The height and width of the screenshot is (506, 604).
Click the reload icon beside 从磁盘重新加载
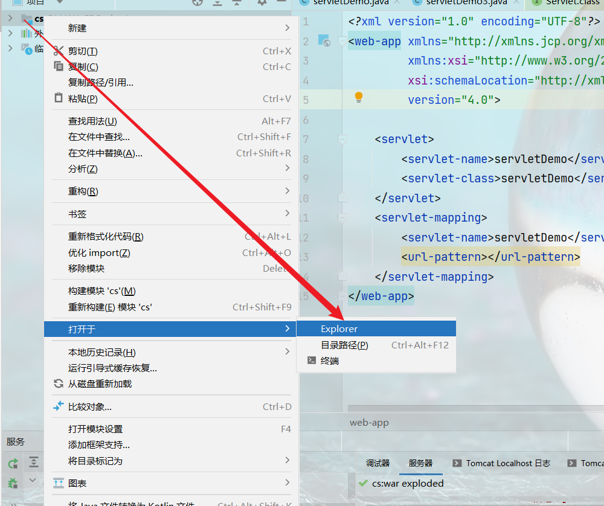point(58,383)
